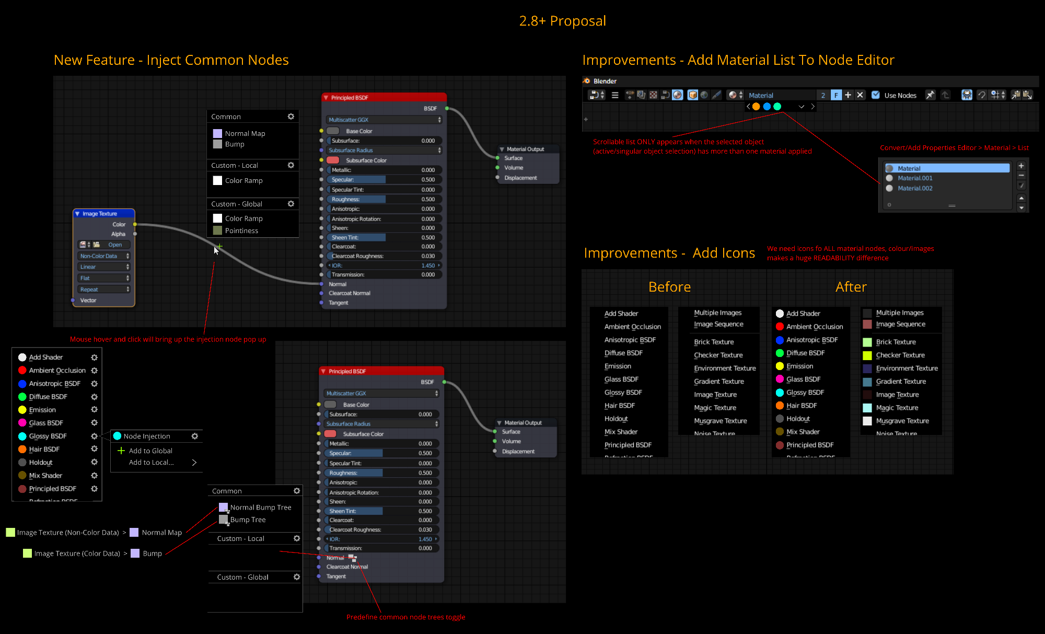Click the editor type selector icon
The height and width of the screenshot is (634, 1045).
point(597,95)
